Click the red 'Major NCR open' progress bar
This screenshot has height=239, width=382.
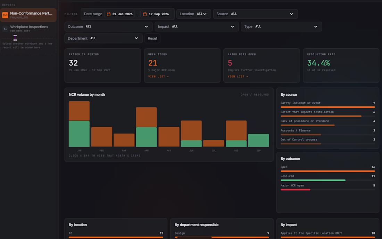[x=295, y=190]
